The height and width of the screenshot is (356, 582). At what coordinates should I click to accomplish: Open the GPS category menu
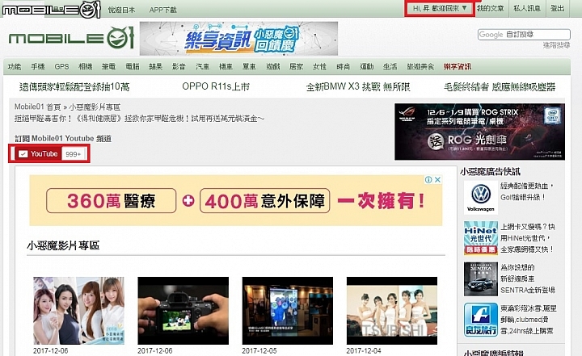[61, 67]
